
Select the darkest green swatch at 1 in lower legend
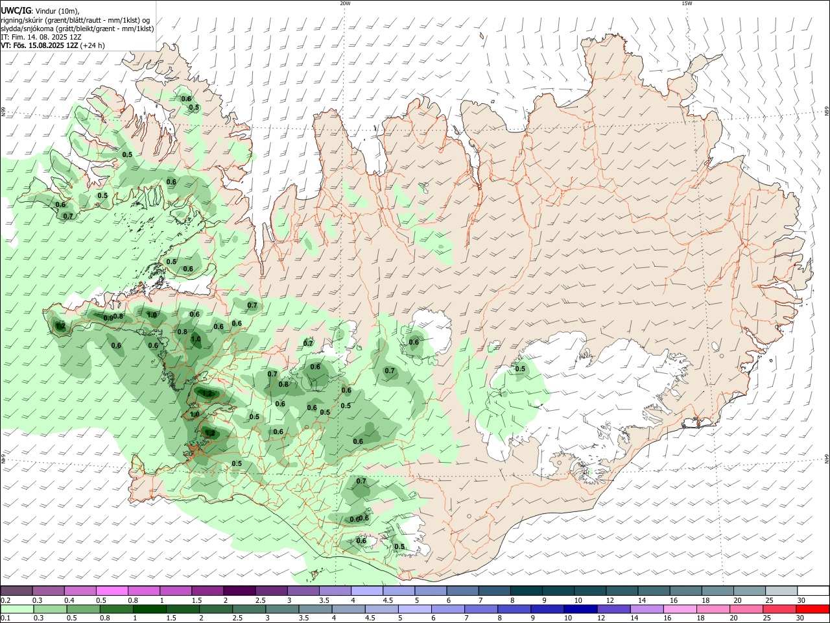[148, 609]
